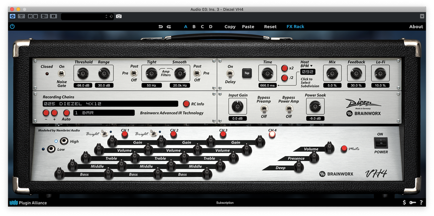Switch to settings slot D
This screenshot has width=434, height=216.
[211, 26]
